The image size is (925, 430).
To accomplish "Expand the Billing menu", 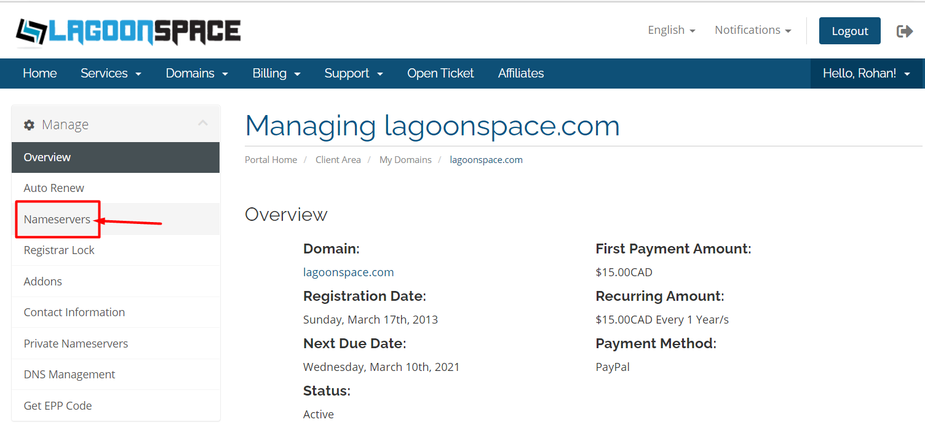I will point(276,73).
